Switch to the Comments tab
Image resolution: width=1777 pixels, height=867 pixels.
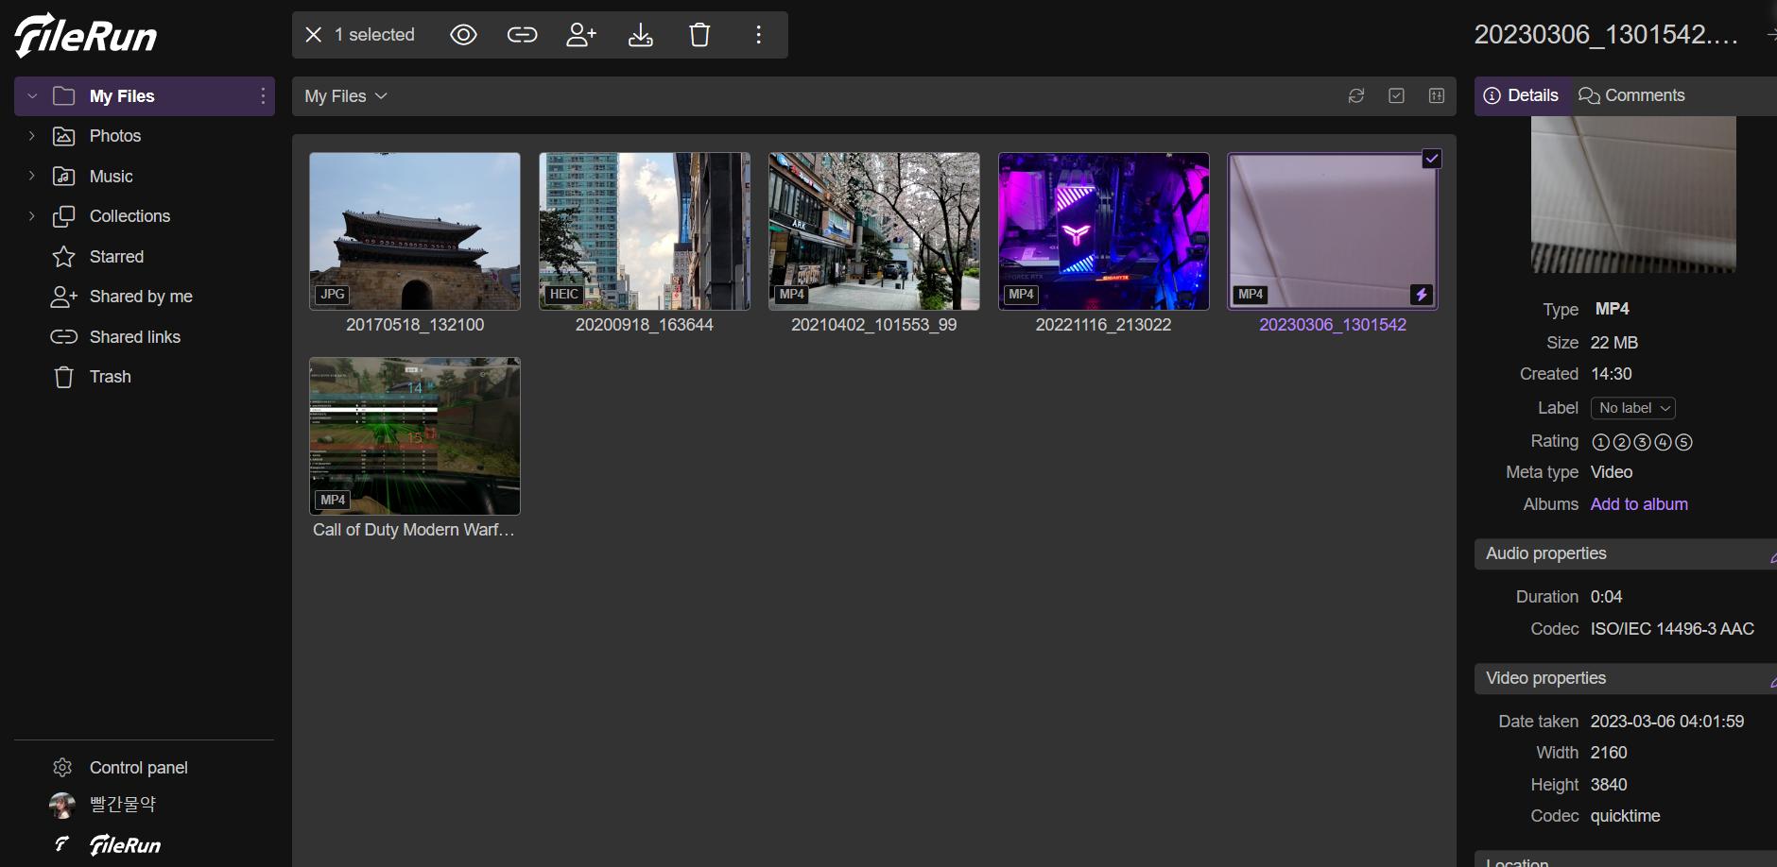1632,95
